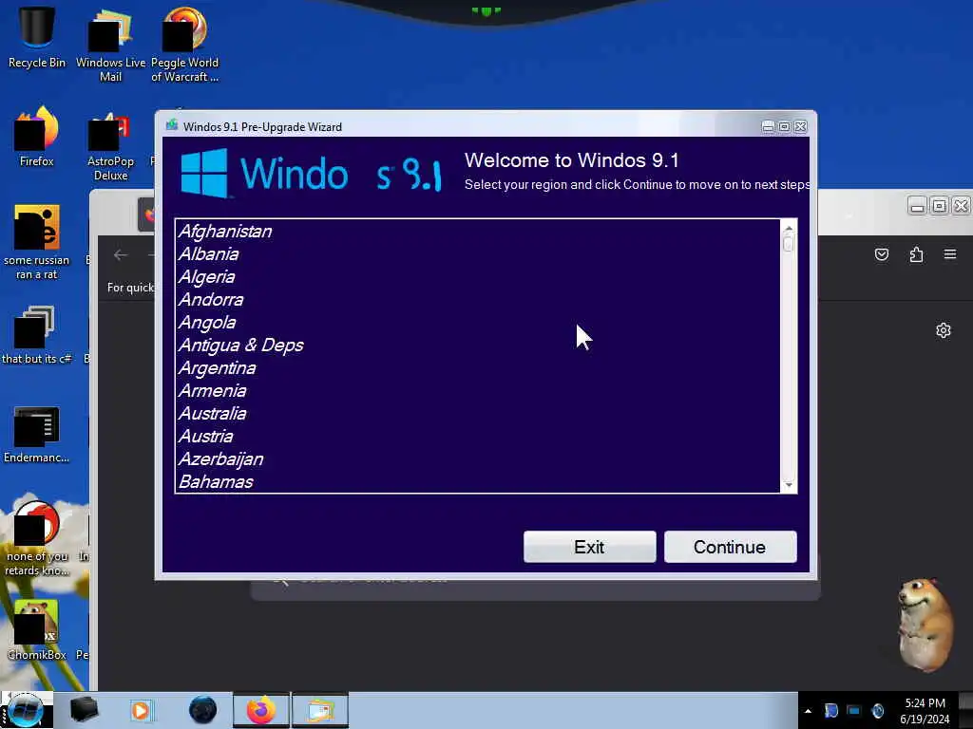Select Australia in the region list
The image size is (973, 729).
click(477, 414)
